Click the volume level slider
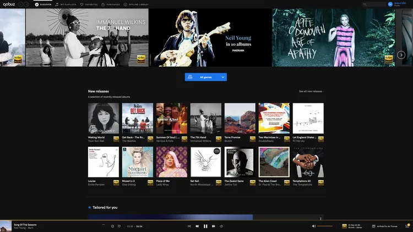This screenshot has height=232, width=413. coord(325,226)
